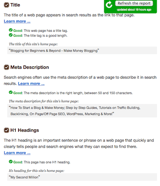The height and width of the screenshot is (186, 160).
Task: Click the home page title text box
Action: click(x=82, y=50)
